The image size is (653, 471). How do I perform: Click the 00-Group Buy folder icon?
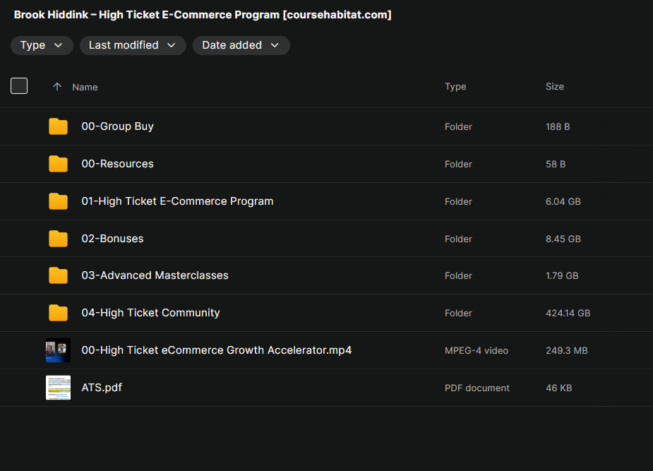[x=58, y=126]
